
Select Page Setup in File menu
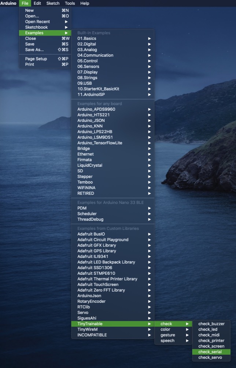(36, 59)
